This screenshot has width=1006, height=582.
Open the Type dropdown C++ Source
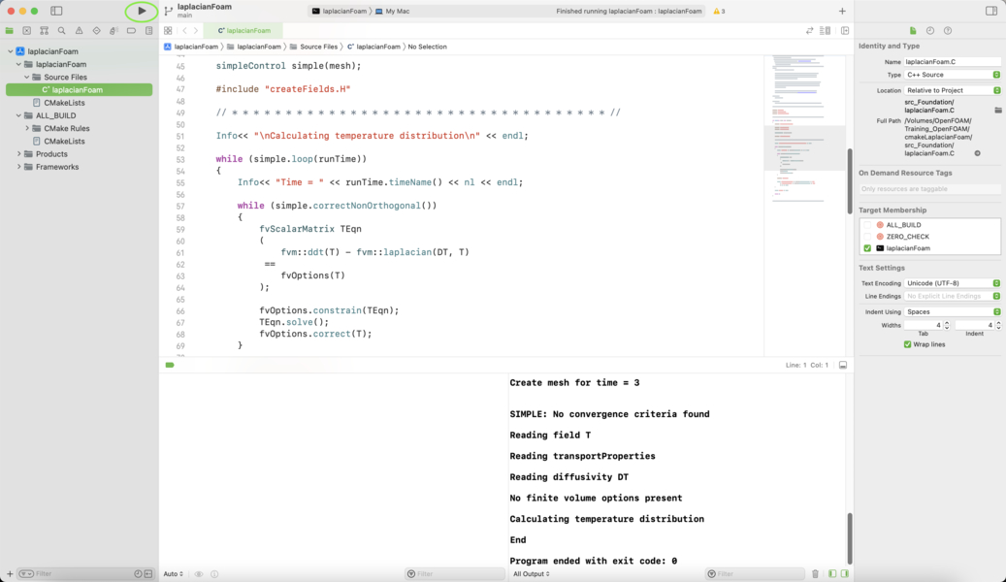point(952,75)
